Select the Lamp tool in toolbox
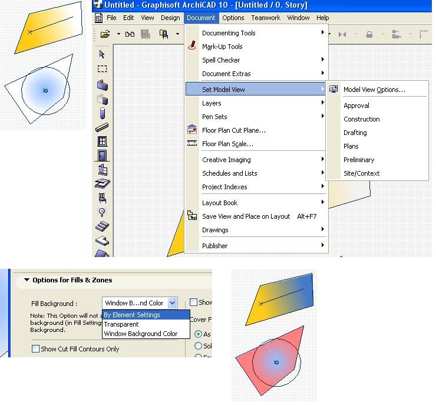The image size is (436, 405). tap(102, 212)
